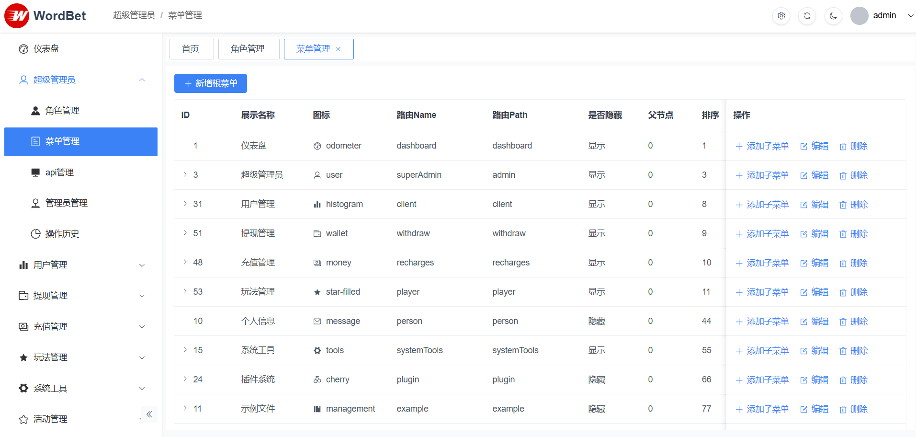916x437 pixels.
Task: Click edit icon for 仪表盘 row
Action: pyautogui.click(x=804, y=146)
